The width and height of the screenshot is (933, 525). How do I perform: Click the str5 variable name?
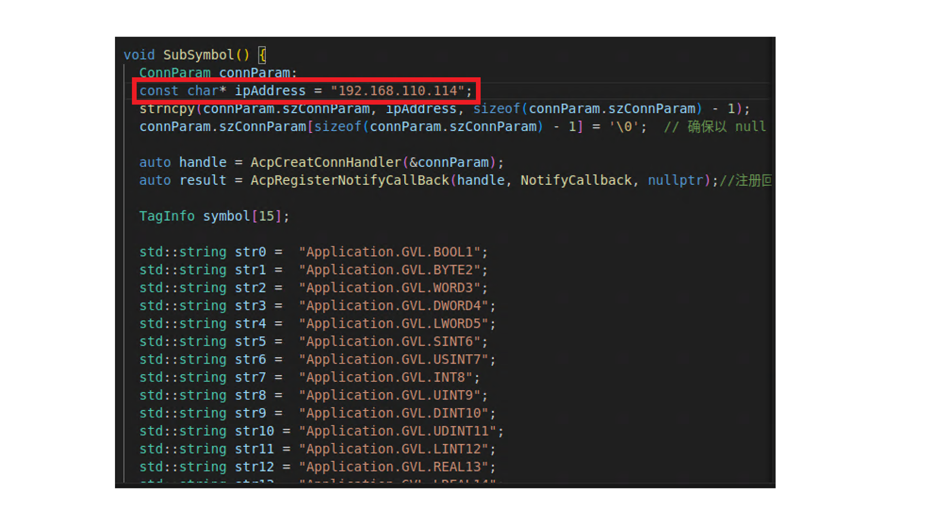[x=250, y=342]
